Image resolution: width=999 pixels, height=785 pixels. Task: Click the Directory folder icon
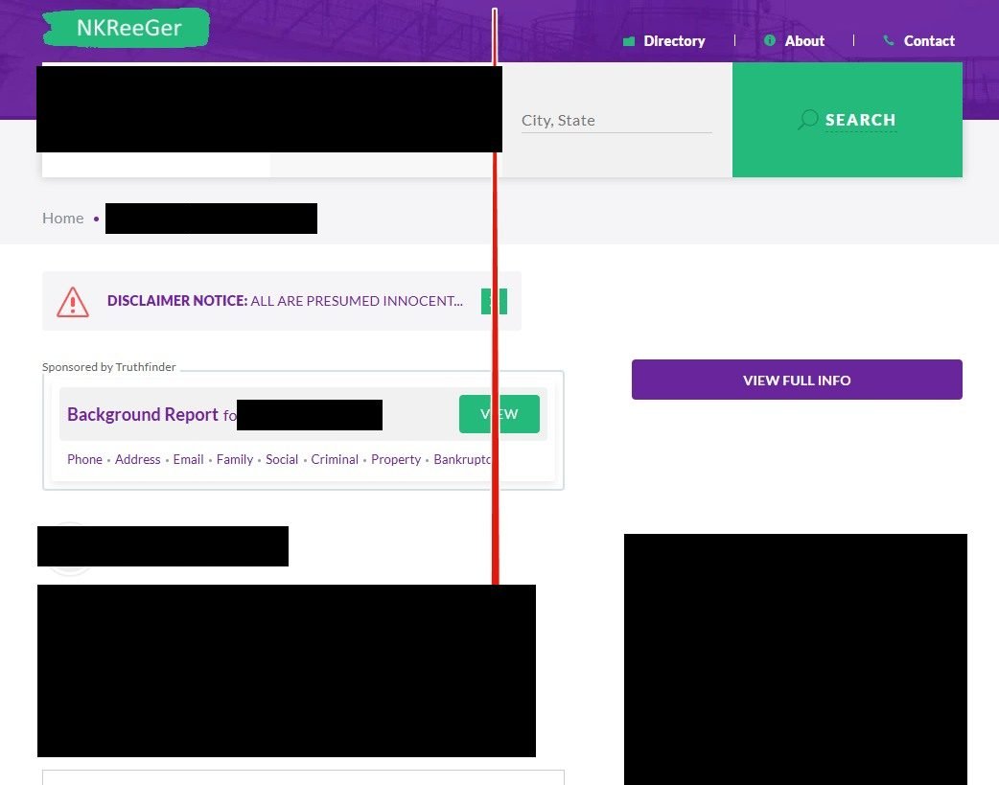tap(629, 41)
